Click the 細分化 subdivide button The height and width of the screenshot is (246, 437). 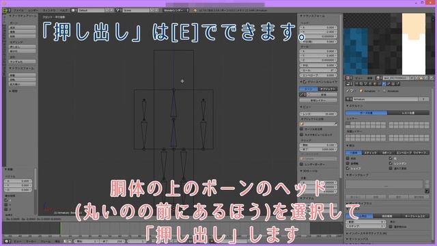pyautogui.click(x=23, y=51)
